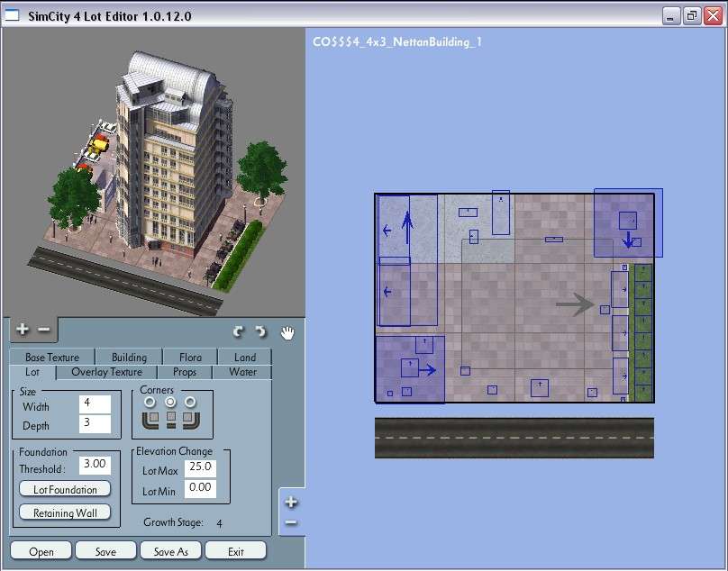Click the Growth Stage value 4
Screen dimensions: 728x571
(219, 523)
